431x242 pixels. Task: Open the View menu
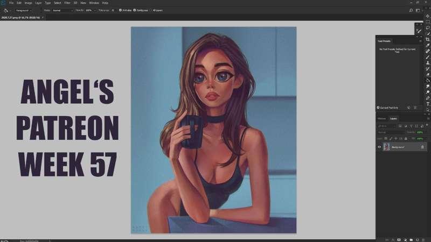[x=83, y=3]
